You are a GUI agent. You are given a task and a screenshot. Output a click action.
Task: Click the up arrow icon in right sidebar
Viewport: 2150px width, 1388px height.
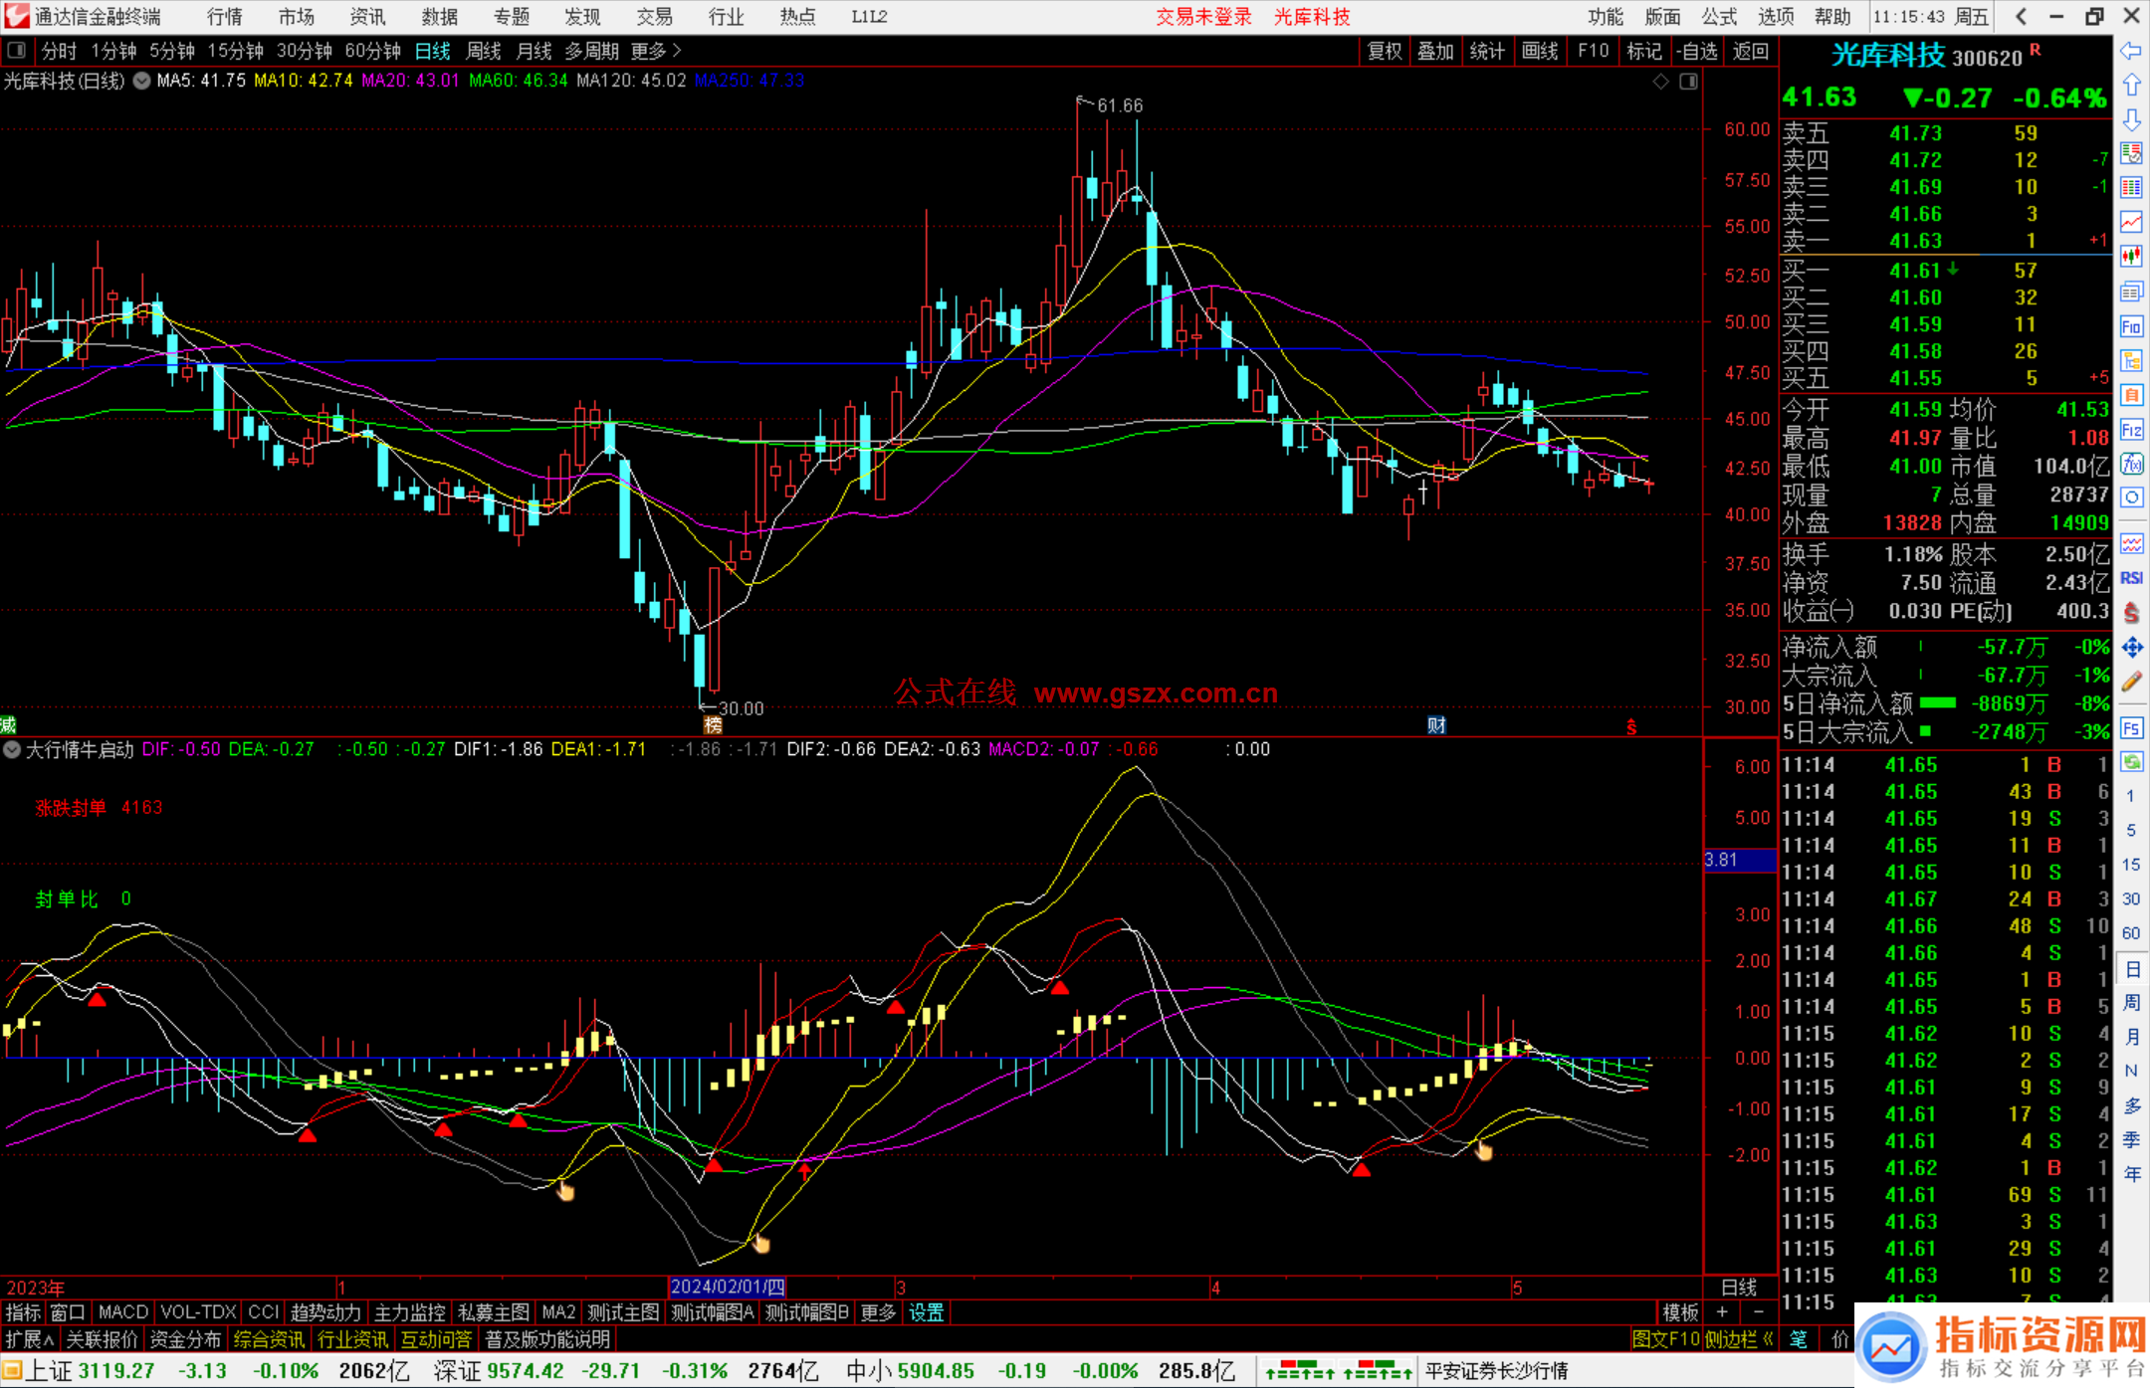coord(2131,86)
